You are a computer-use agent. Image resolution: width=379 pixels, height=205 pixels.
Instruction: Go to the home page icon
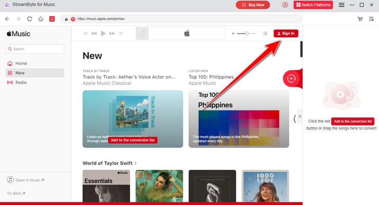tap(41, 19)
